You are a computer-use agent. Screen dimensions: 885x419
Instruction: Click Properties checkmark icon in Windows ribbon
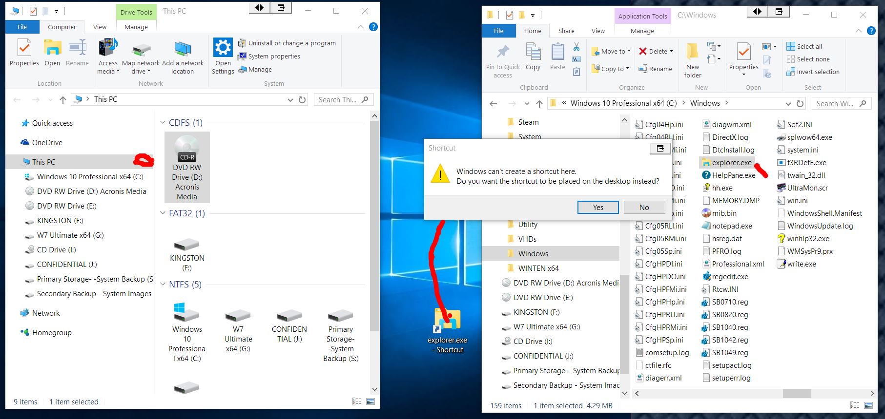click(x=743, y=52)
